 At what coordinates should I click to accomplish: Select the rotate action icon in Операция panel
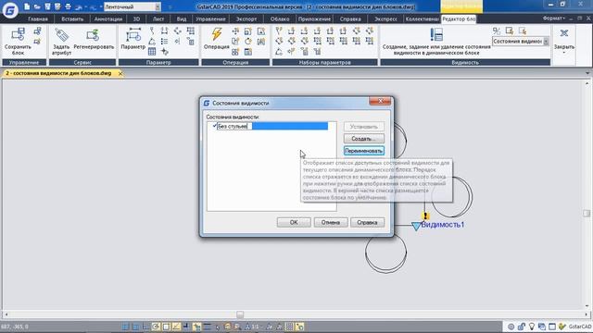248,41
